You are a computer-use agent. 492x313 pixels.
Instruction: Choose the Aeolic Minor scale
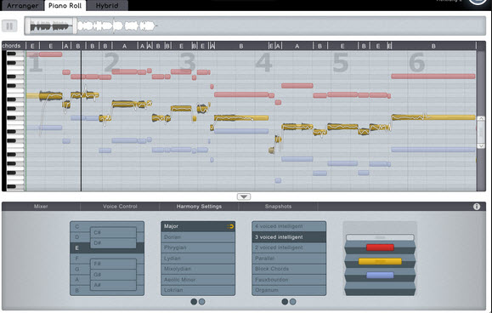(198, 280)
